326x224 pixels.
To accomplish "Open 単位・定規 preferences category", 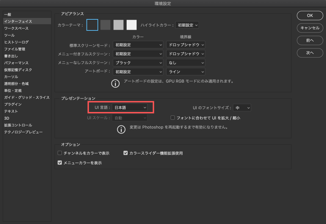I will [x=27, y=91].
